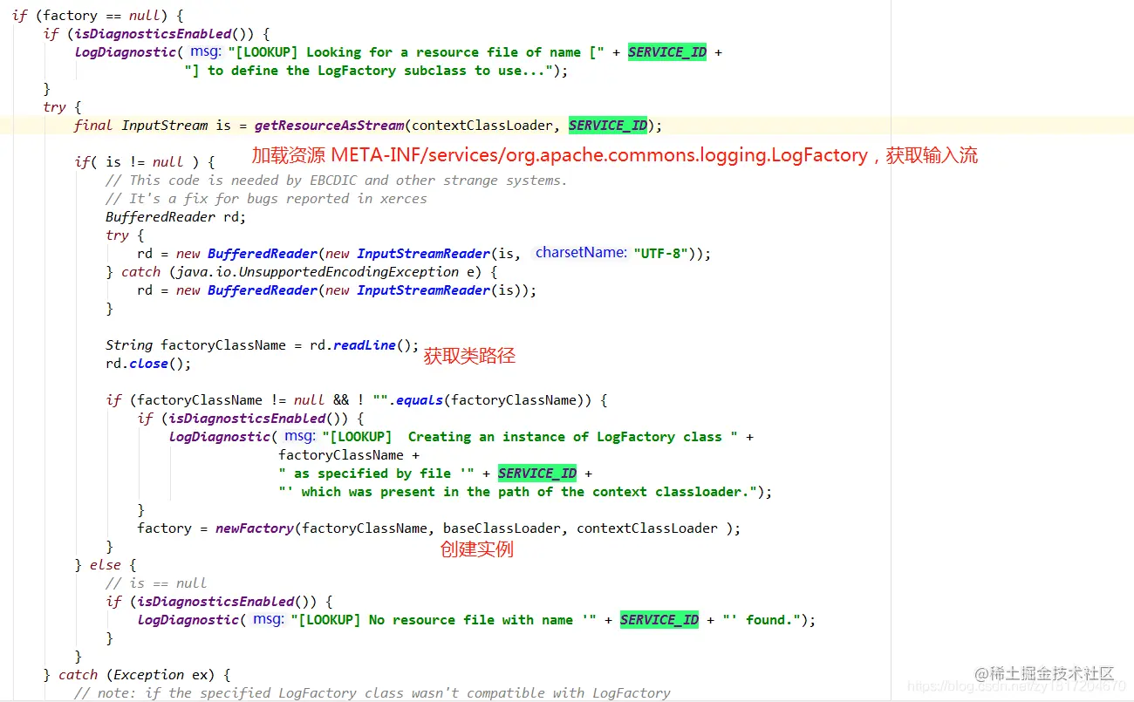
Task: Click the '] to define the LogFactory subclass' string
Action: (x=367, y=71)
